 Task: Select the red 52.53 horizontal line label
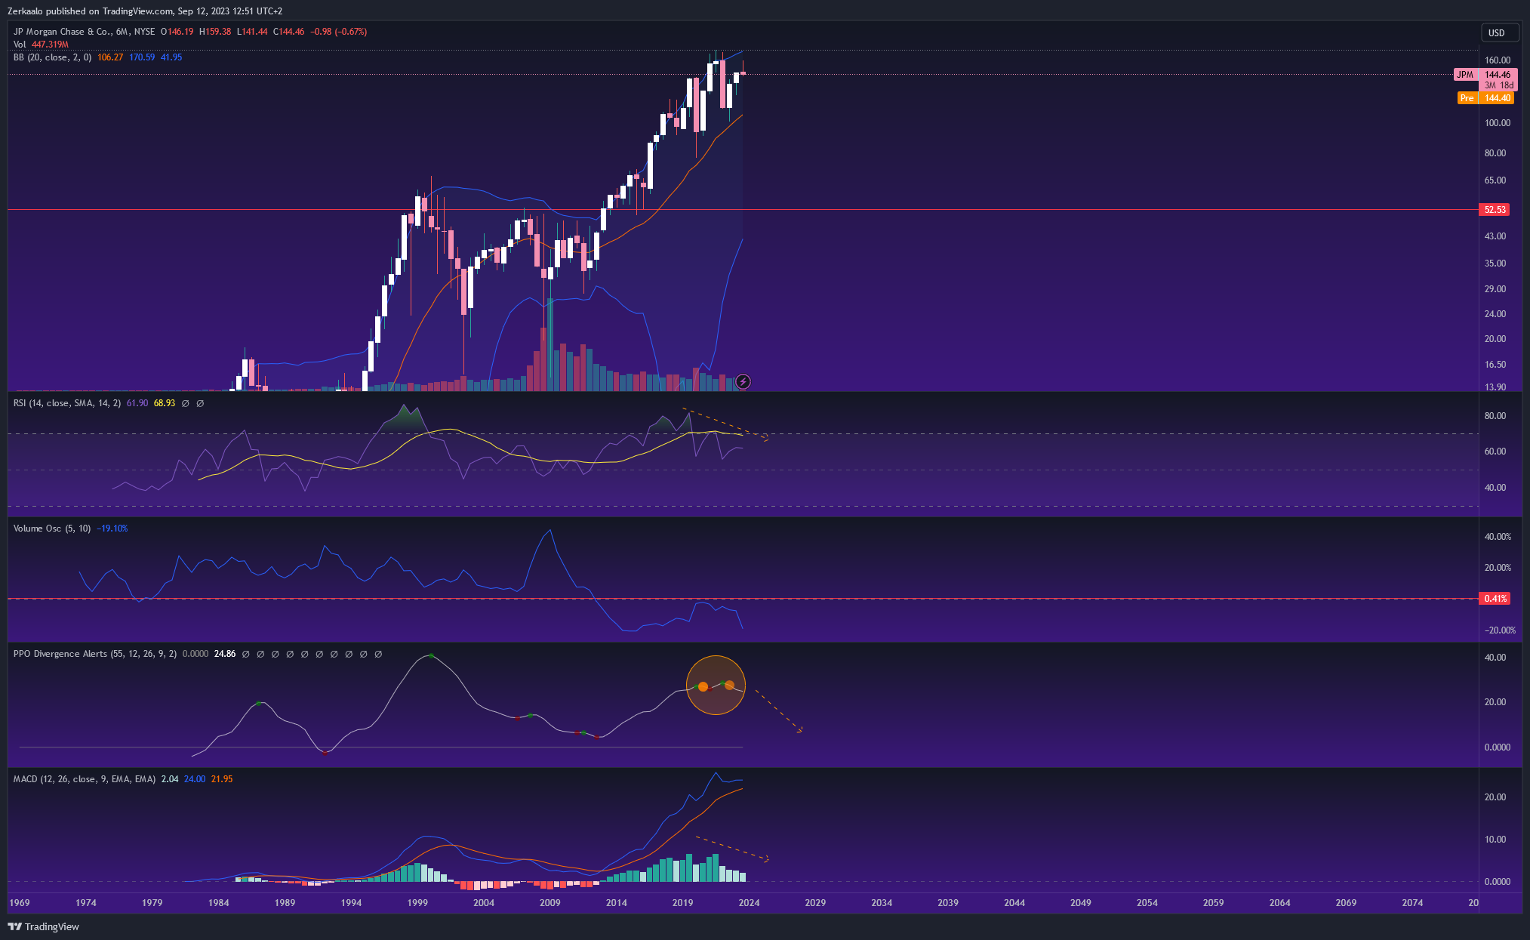tap(1495, 210)
